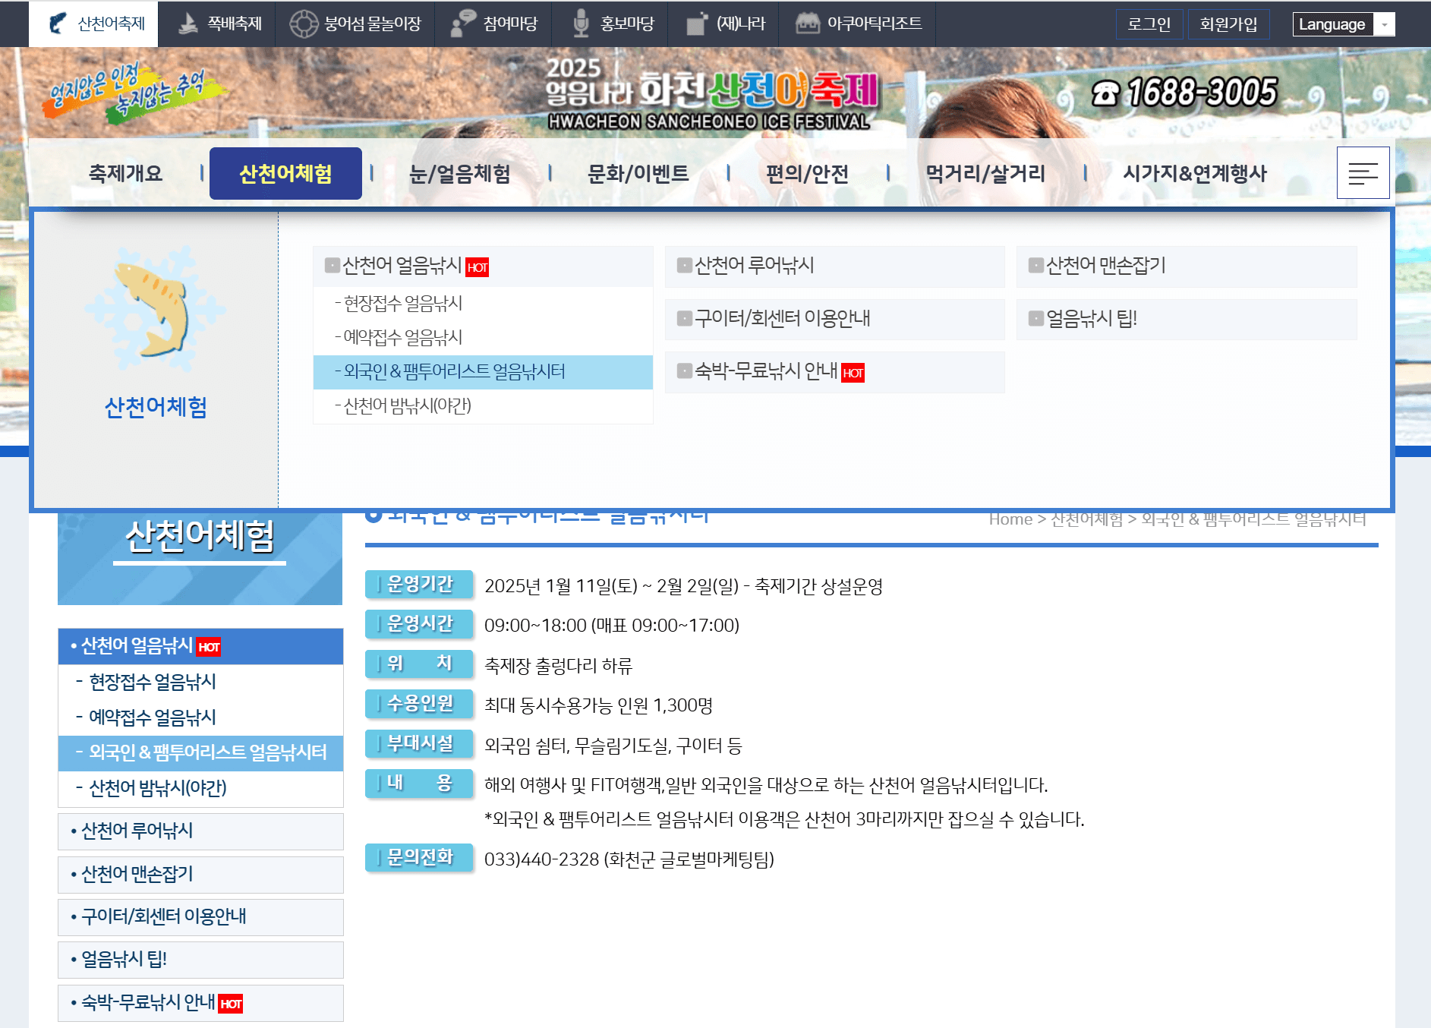Select 예약접수 얼음낚시 in the mega menu
Image resolution: width=1431 pixels, height=1028 pixels.
pyautogui.click(x=483, y=338)
